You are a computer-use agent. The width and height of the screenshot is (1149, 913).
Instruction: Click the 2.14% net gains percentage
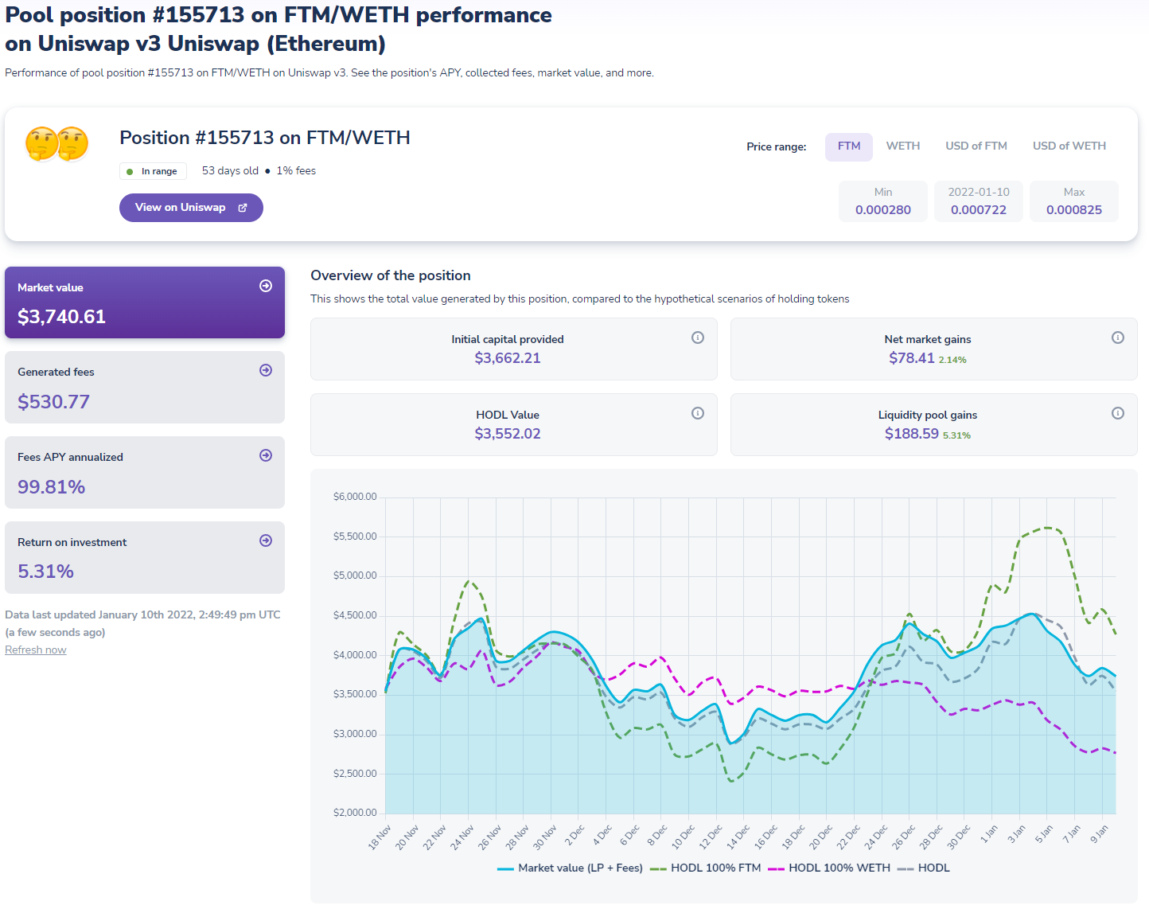tap(952, 360)
